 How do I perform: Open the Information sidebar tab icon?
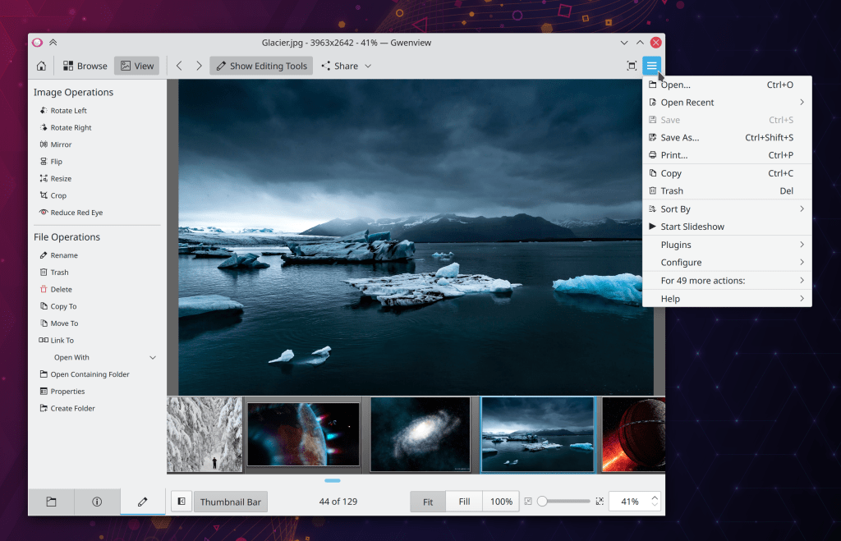(97, 502)
